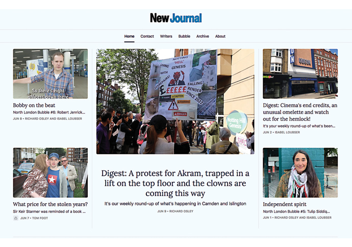Click the 'North London Bubble #6' excerpt

tap(50, 113)
